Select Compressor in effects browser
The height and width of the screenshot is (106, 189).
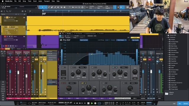coord(174,57)
